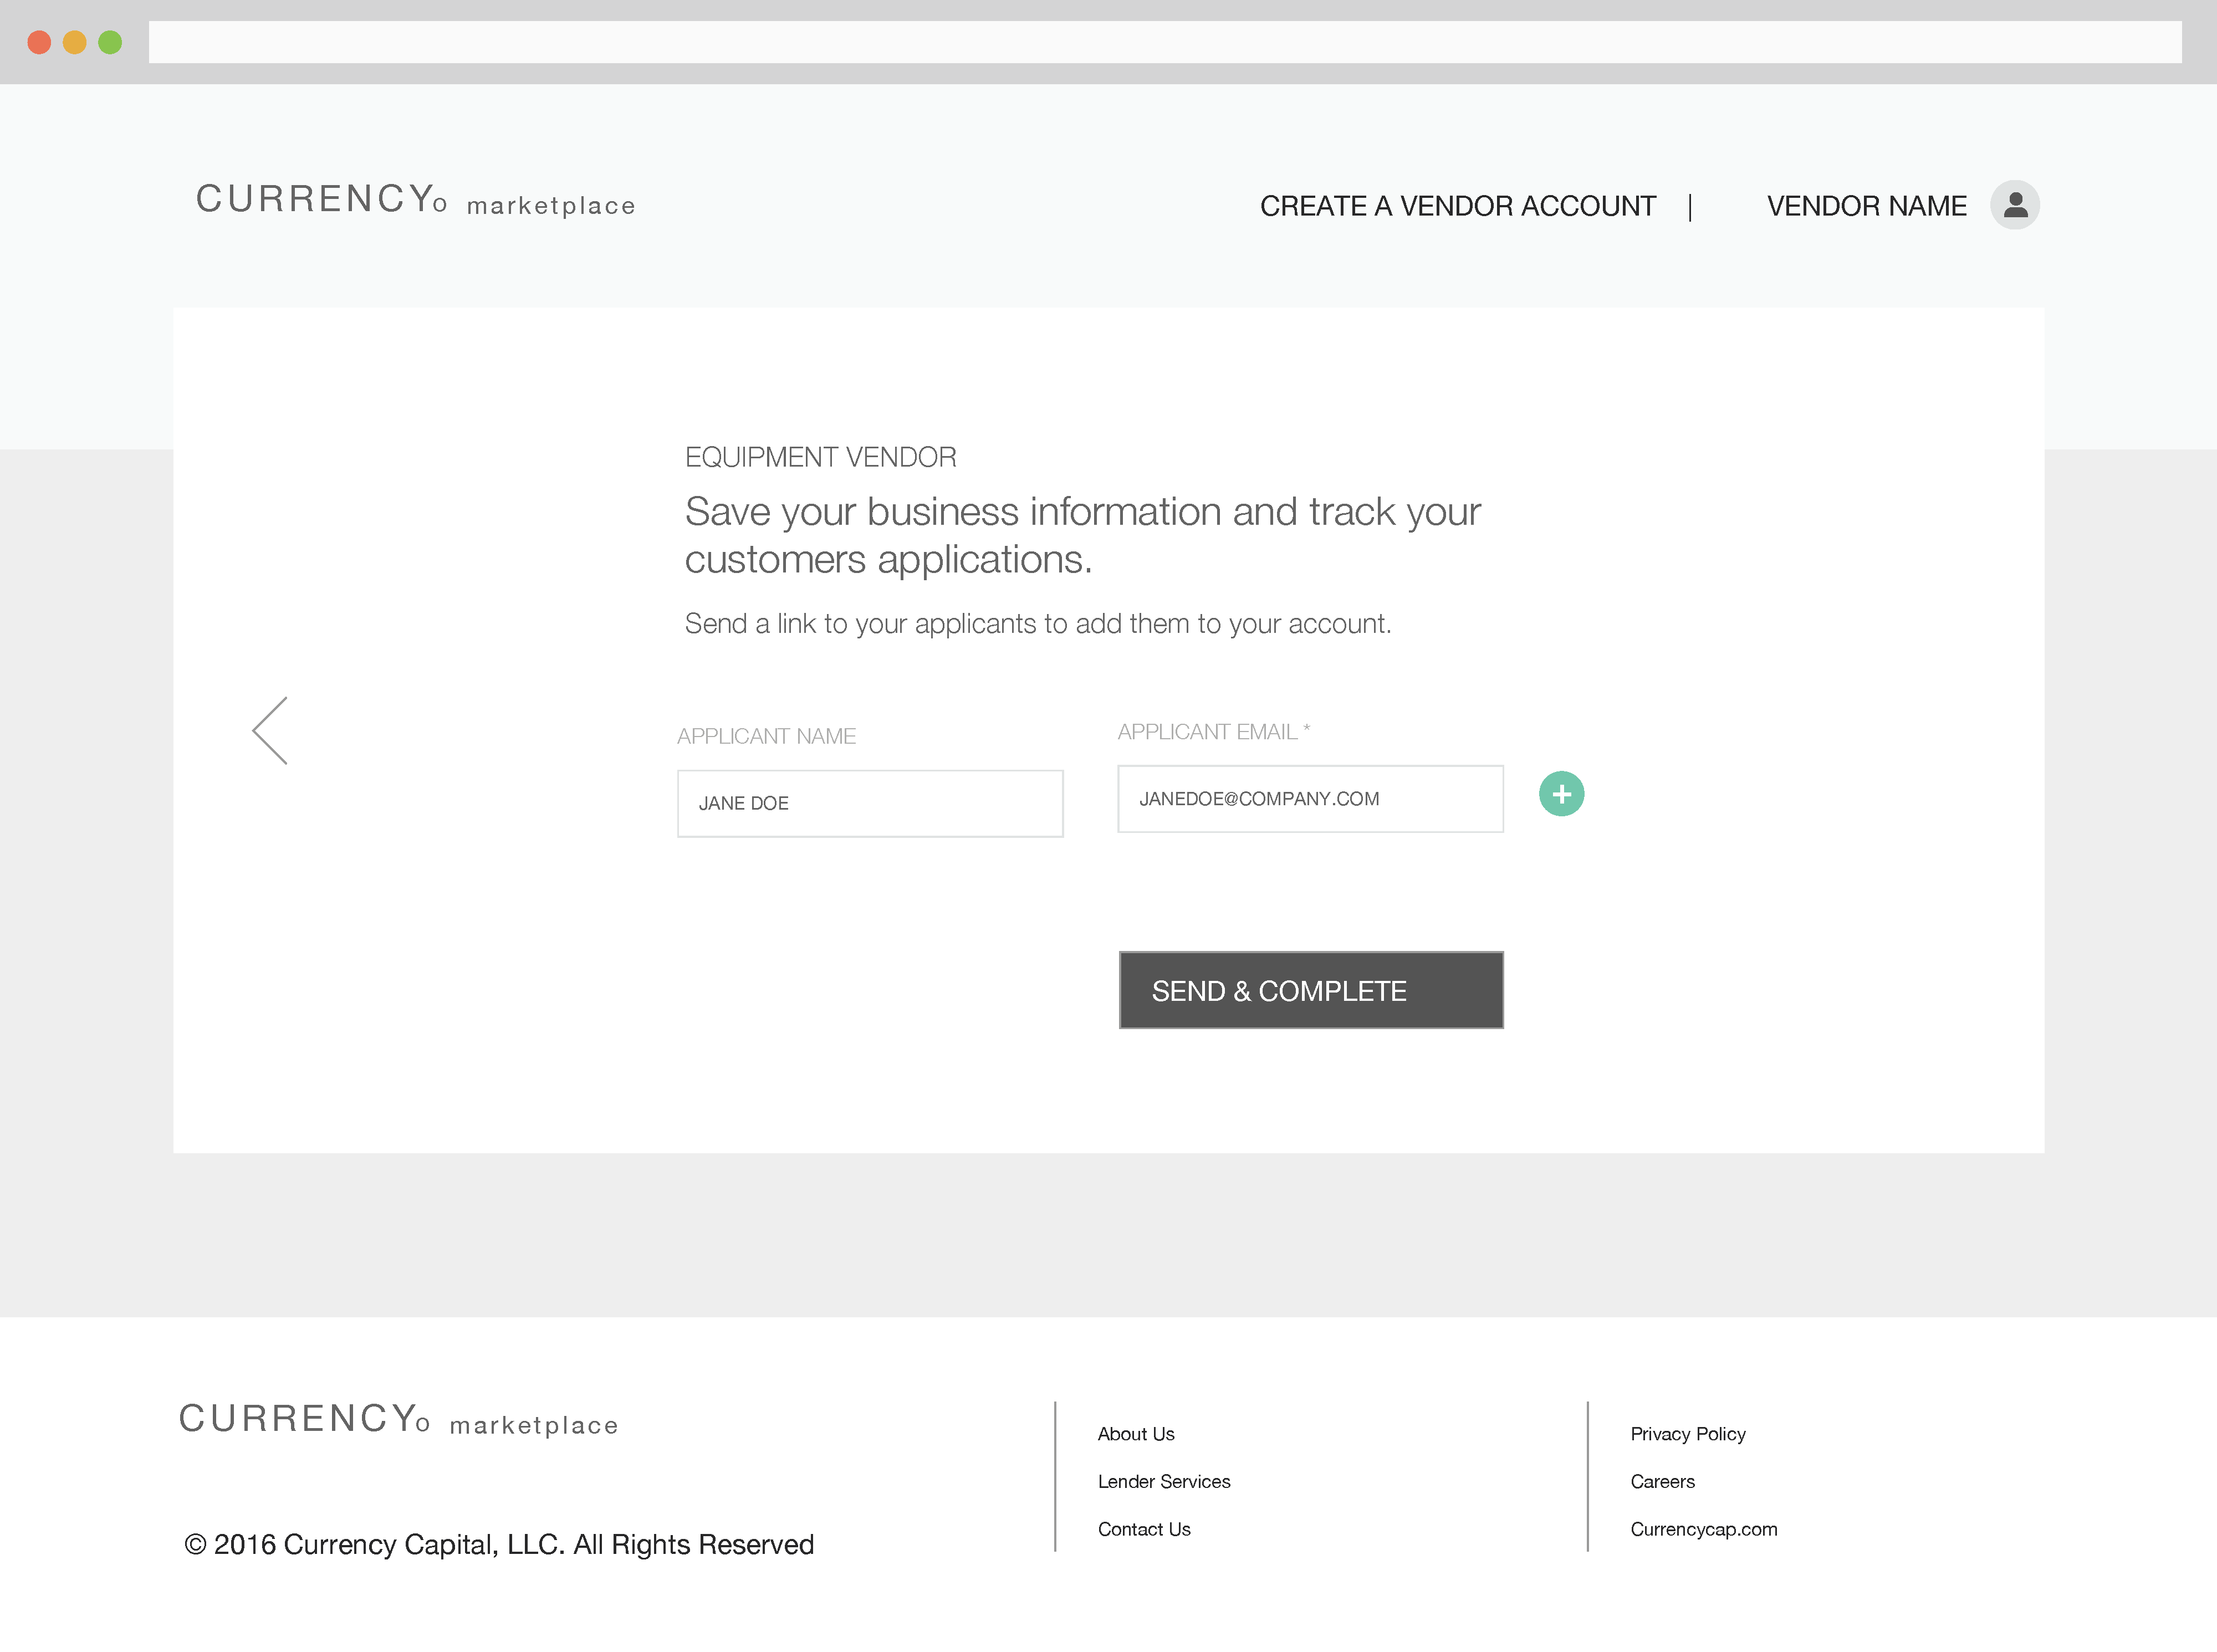The image size is (2217, 1652).
Task: Click the green traffic light browser dot
Action: pos(110,42)
